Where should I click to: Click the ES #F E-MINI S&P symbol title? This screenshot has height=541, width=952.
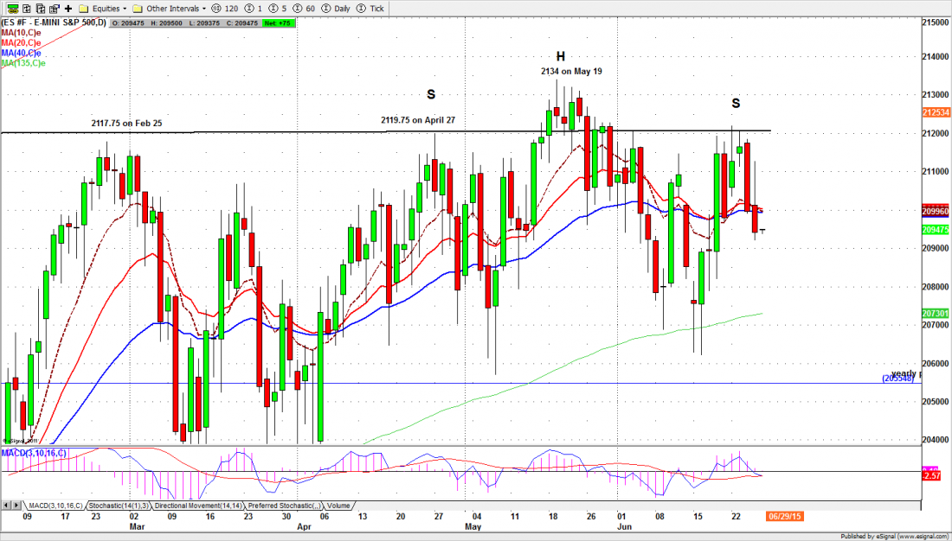point(54,21)
